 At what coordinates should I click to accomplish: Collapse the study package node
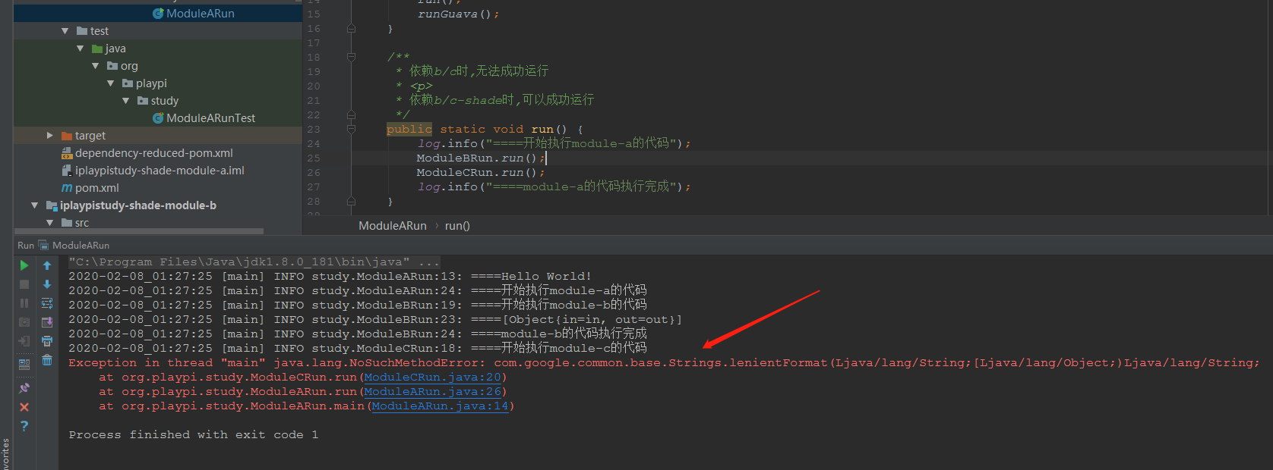126,101
